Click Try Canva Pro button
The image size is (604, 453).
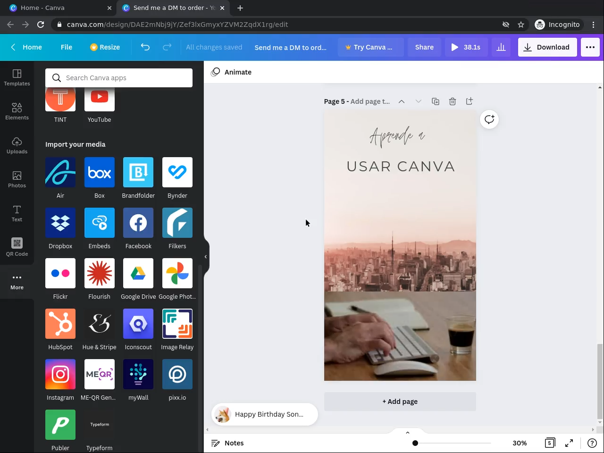point(371,47)
